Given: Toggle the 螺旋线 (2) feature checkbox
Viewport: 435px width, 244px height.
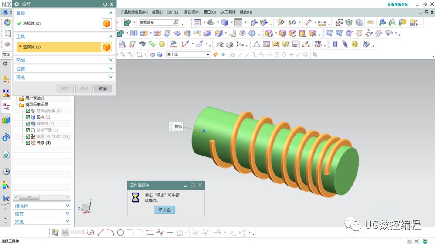Looking at the screenshot, I should [x=28, y=124].
